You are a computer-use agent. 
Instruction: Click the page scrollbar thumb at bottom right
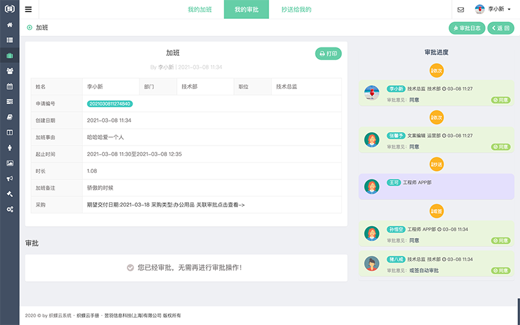[519, 311]
